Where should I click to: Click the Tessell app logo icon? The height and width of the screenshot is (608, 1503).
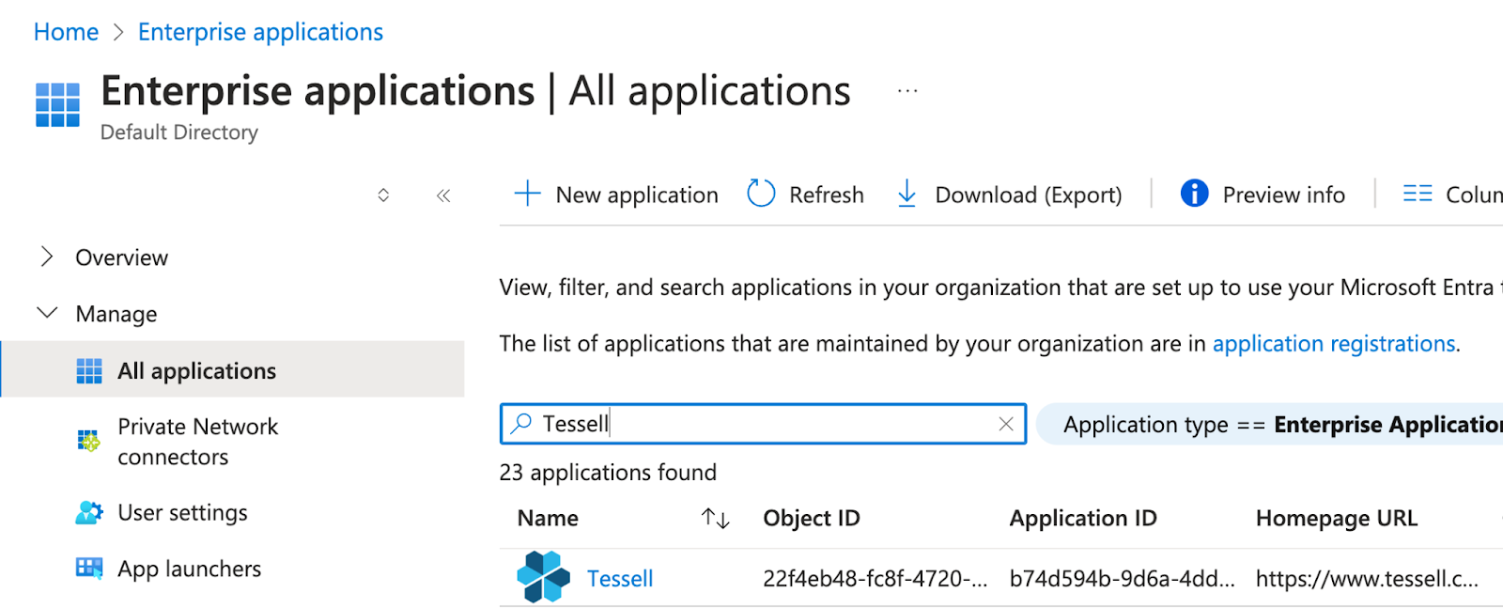(x=543, y=577)
